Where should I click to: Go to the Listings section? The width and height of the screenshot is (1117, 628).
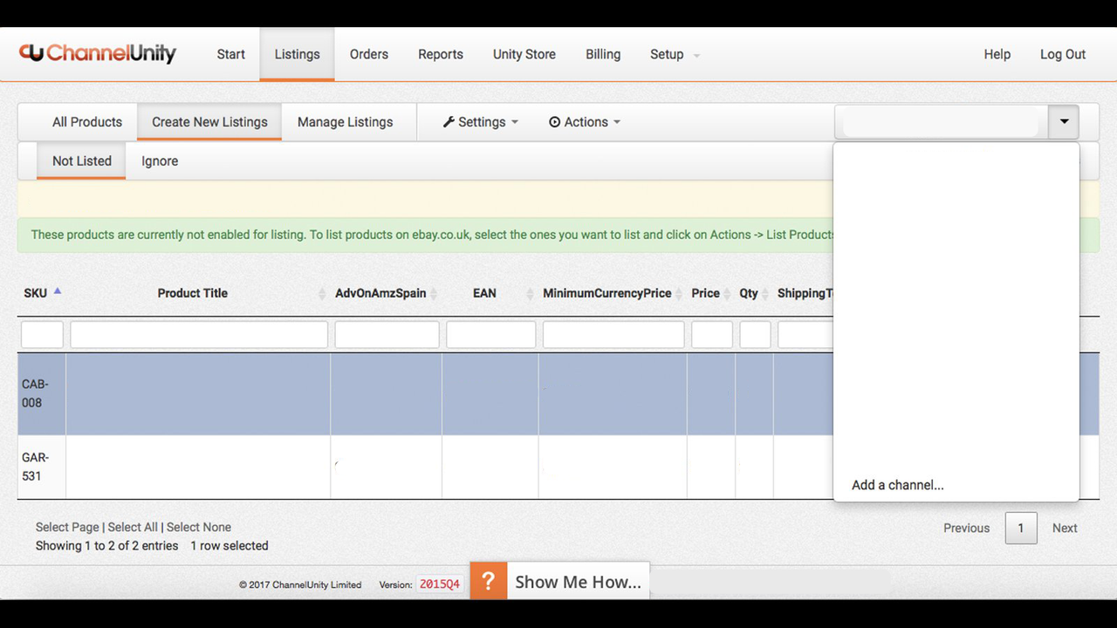click(x=297, y=54)
